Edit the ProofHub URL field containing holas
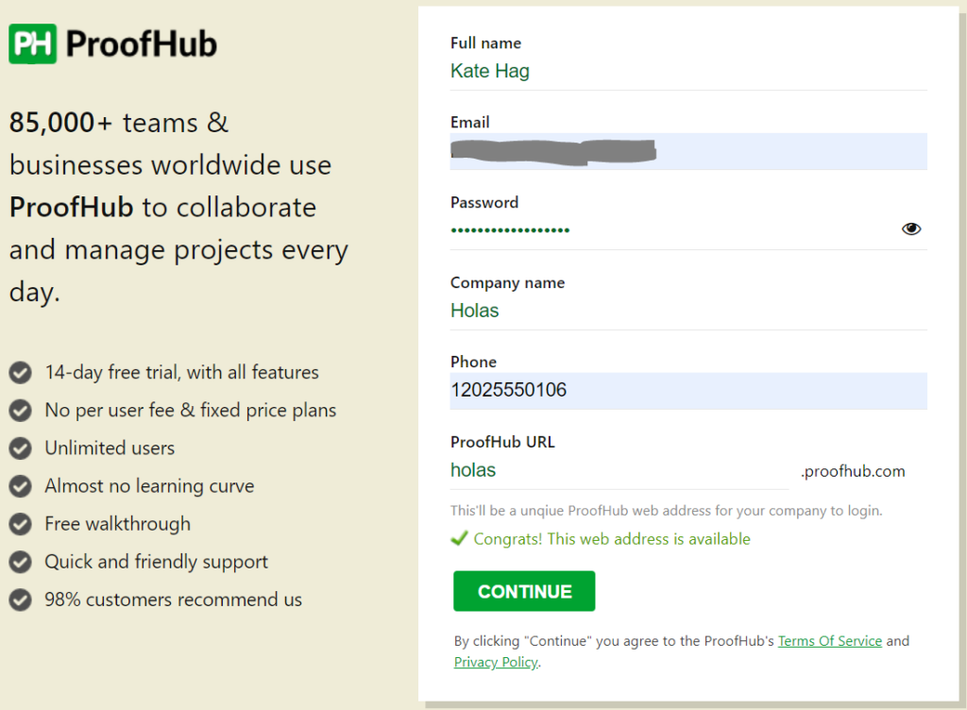The height and width of the screenshot is (710, 967). pos(619,471)
